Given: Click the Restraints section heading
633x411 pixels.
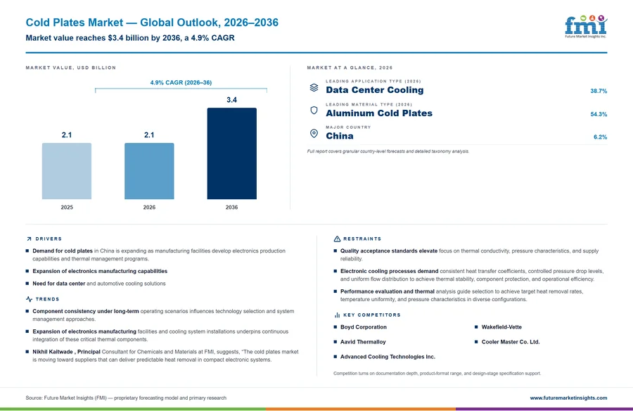Looking at the screenshot, I should click(362, 239).
